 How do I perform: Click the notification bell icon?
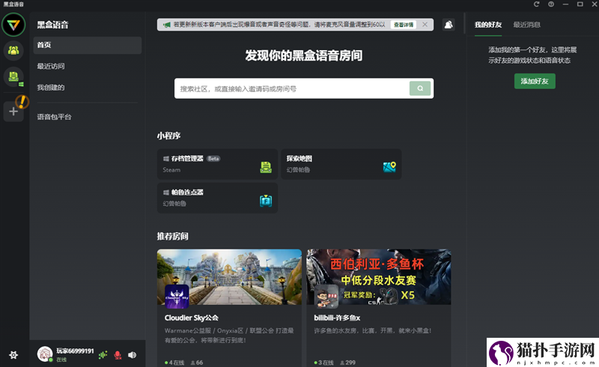click(449, 25)
